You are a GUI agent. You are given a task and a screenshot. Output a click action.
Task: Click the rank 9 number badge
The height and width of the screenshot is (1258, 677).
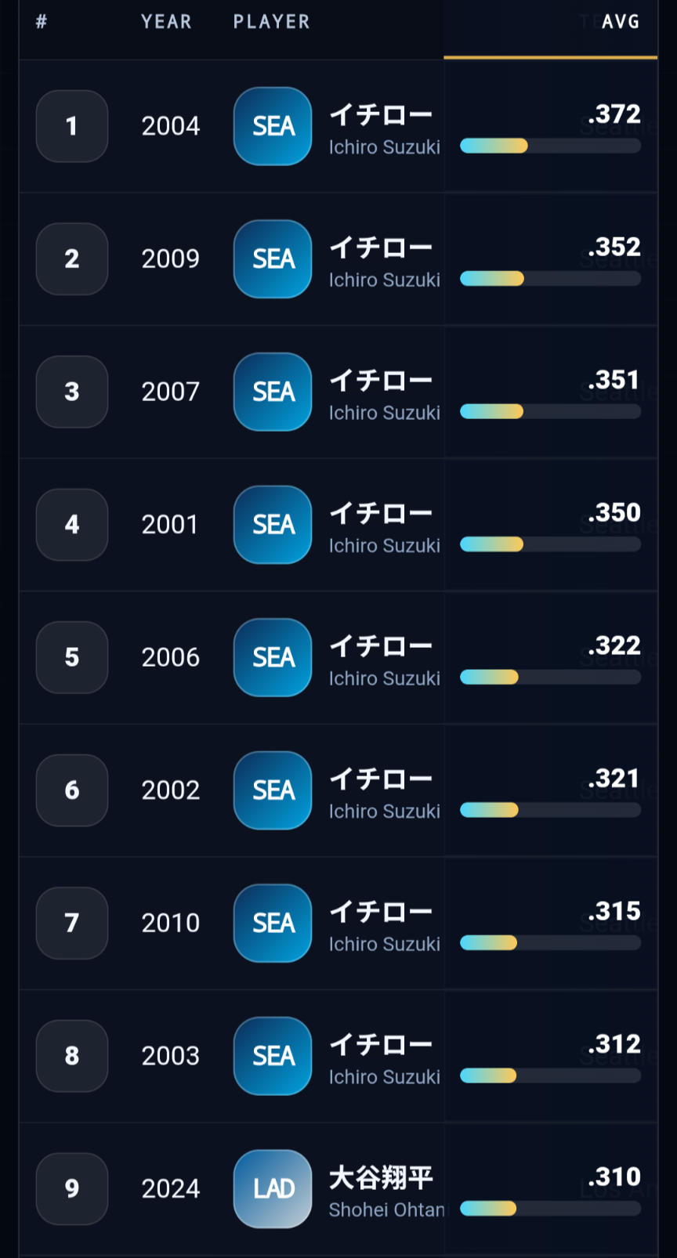click(72, 1189)
